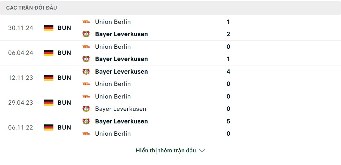Viewport: 341px width, 165px height.
Task: Click German flag icon beside 30.11.24
Action: click(x=49, y=28)
